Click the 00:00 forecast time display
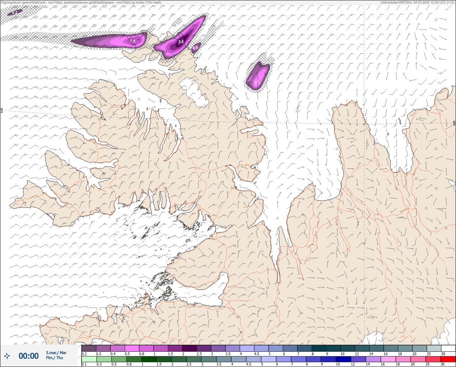Viewport: 456px width, 367px height. click(28, 356)
